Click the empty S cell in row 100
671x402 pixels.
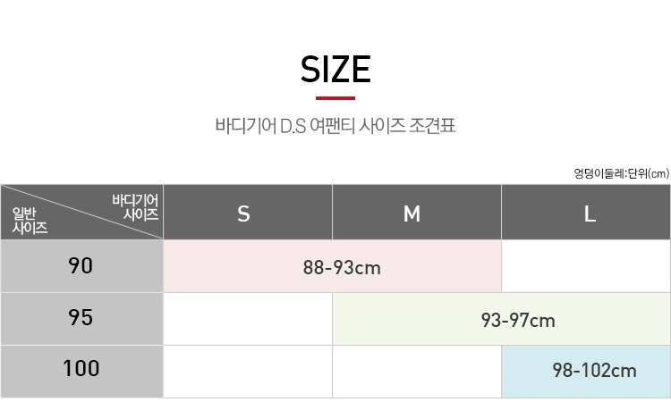coord(248,372)
